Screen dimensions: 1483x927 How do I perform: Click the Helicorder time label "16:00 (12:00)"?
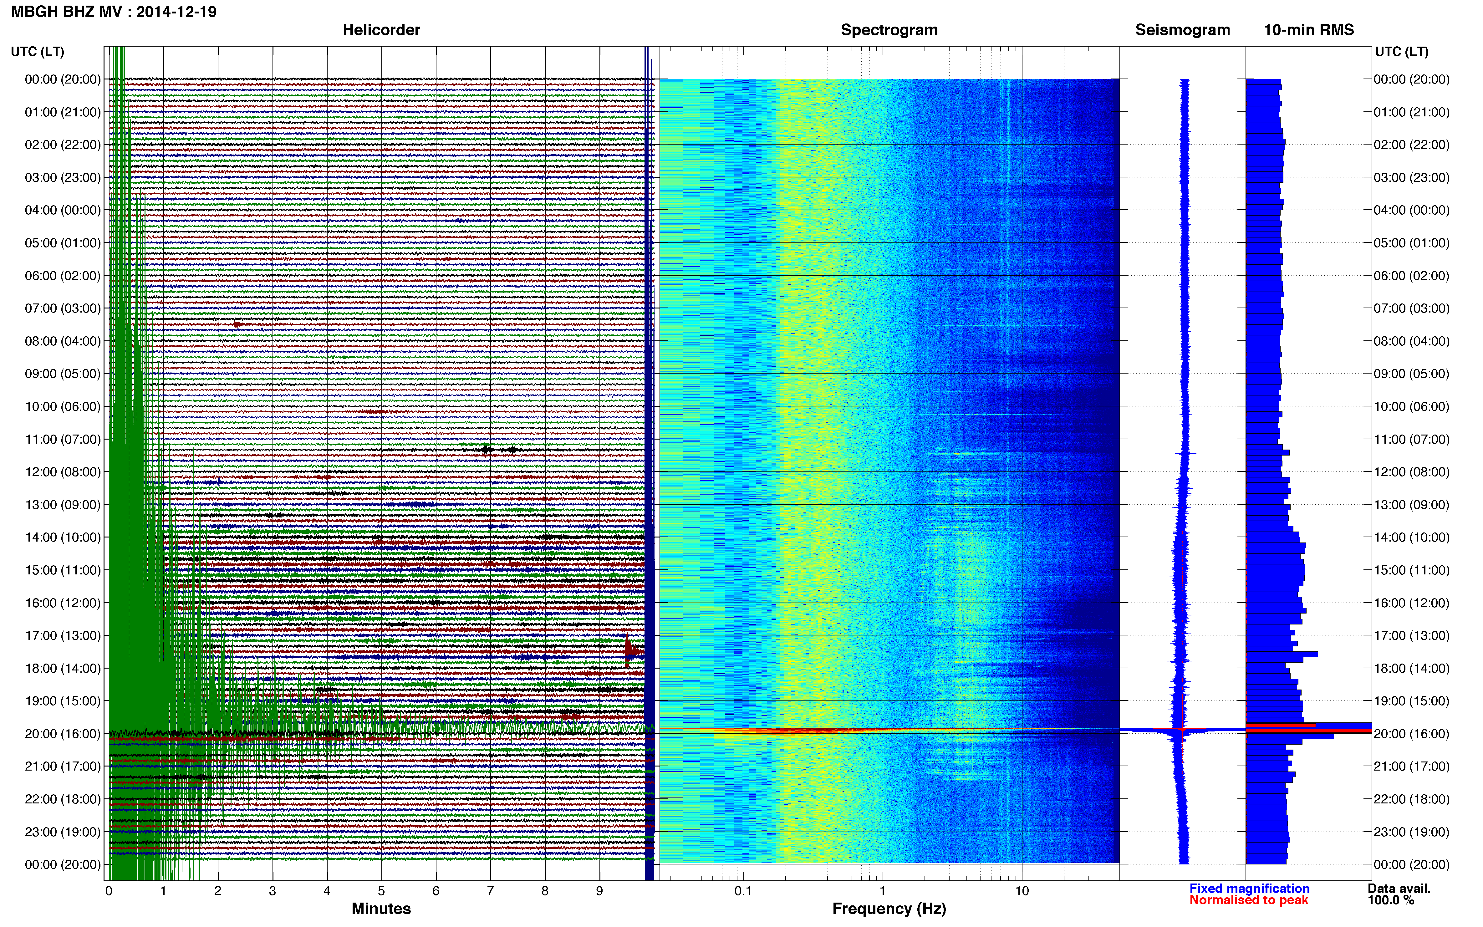(x=63, y=603)
